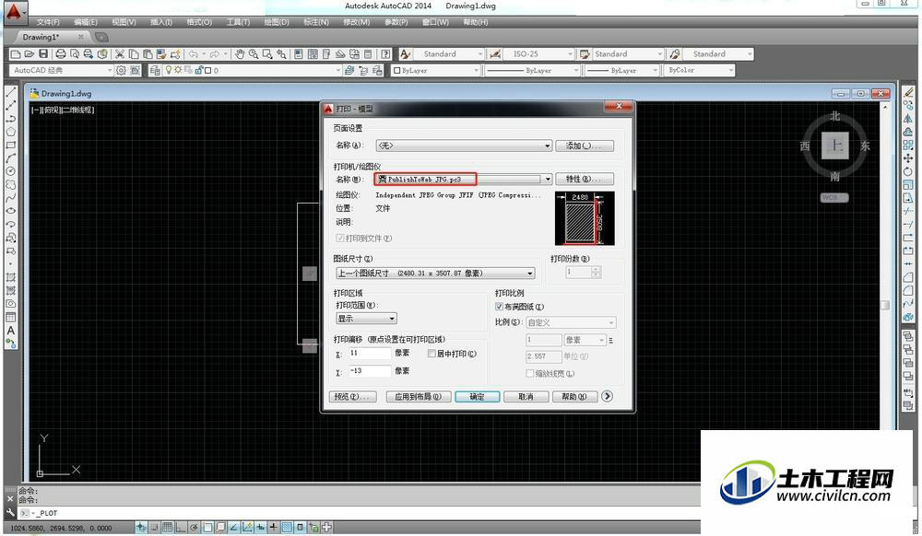Click the Workspace Settings gear icon
Screen dimensions: 922x536
[121, 70]
